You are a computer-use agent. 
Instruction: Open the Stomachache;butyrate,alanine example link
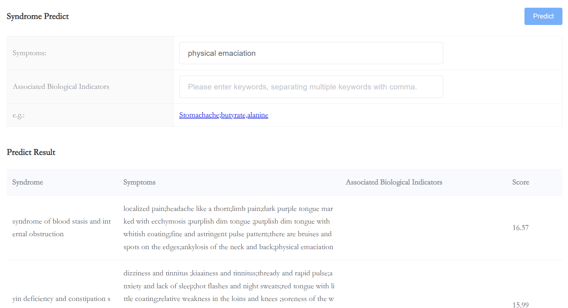pyautogui.click(x=223, y=115)
